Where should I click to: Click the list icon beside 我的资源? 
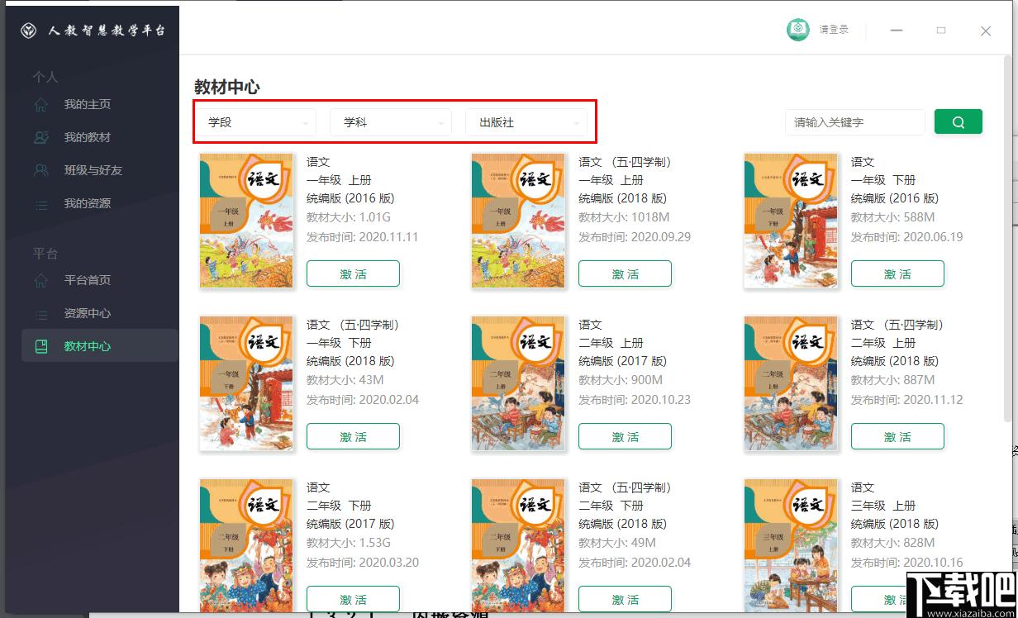40,203
